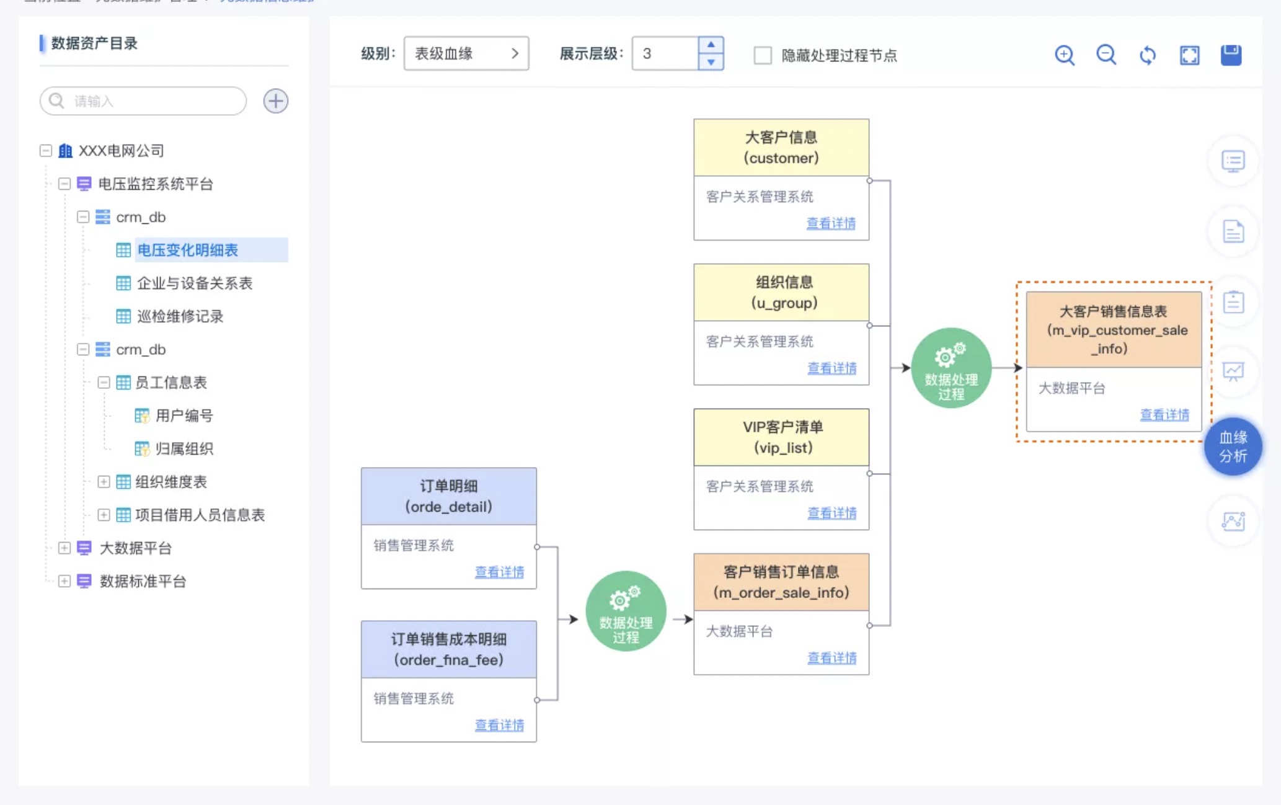
Task: Open 查看详情 for 组织信息 u_group
Action: pyautogui.click(x=831, y=368)
